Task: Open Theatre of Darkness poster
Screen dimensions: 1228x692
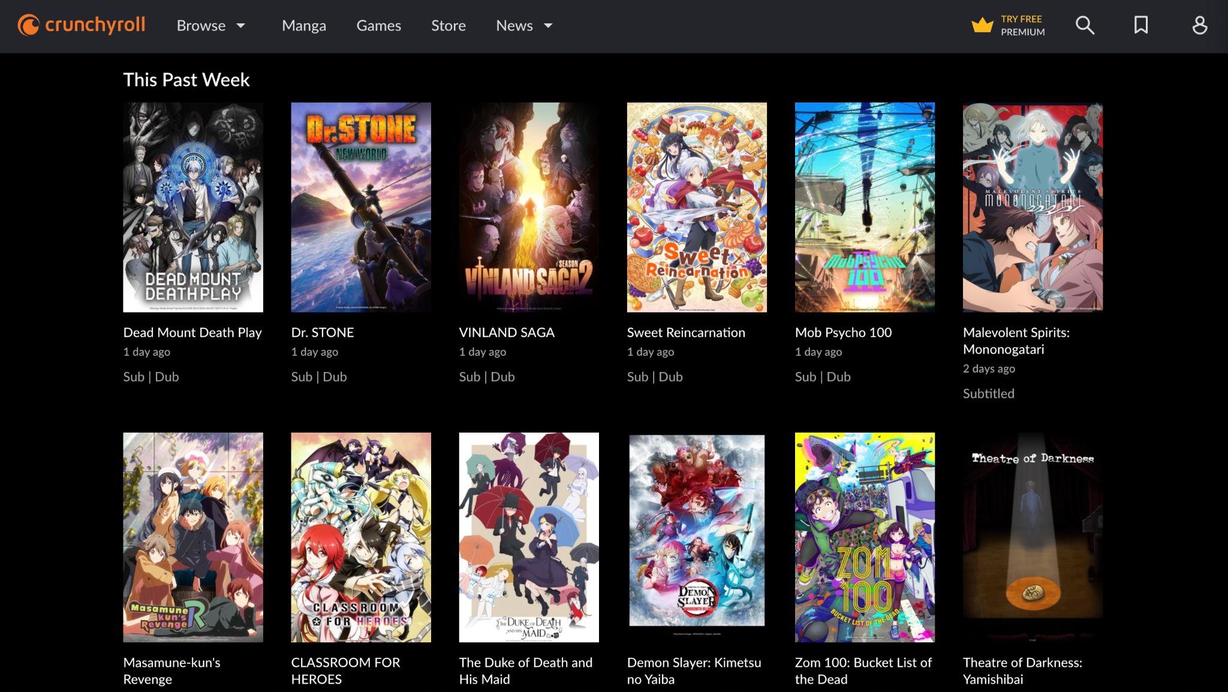Action: 1033,537
